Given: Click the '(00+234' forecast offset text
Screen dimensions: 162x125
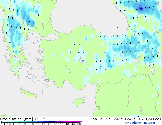Looking at the screenshot, I should (154, 119).
